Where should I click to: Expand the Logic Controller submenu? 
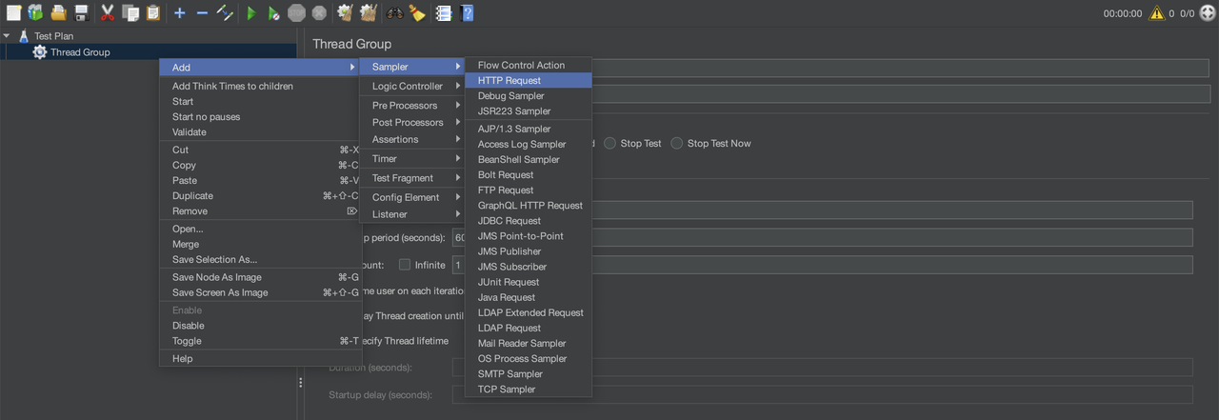pos(408,86)
